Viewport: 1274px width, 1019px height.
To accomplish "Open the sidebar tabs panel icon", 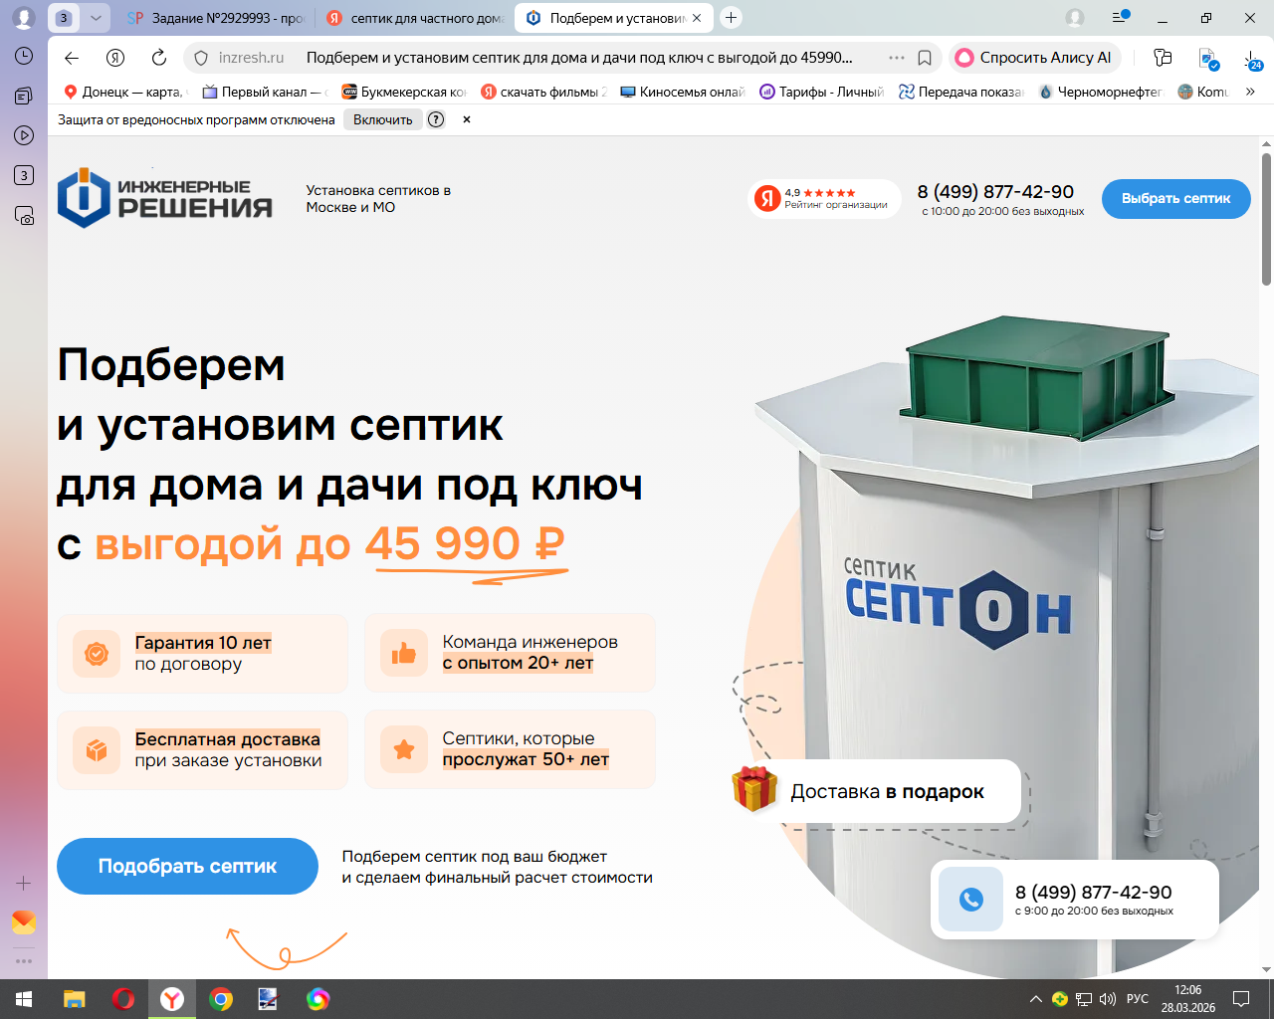I will (x=24, y=96).
